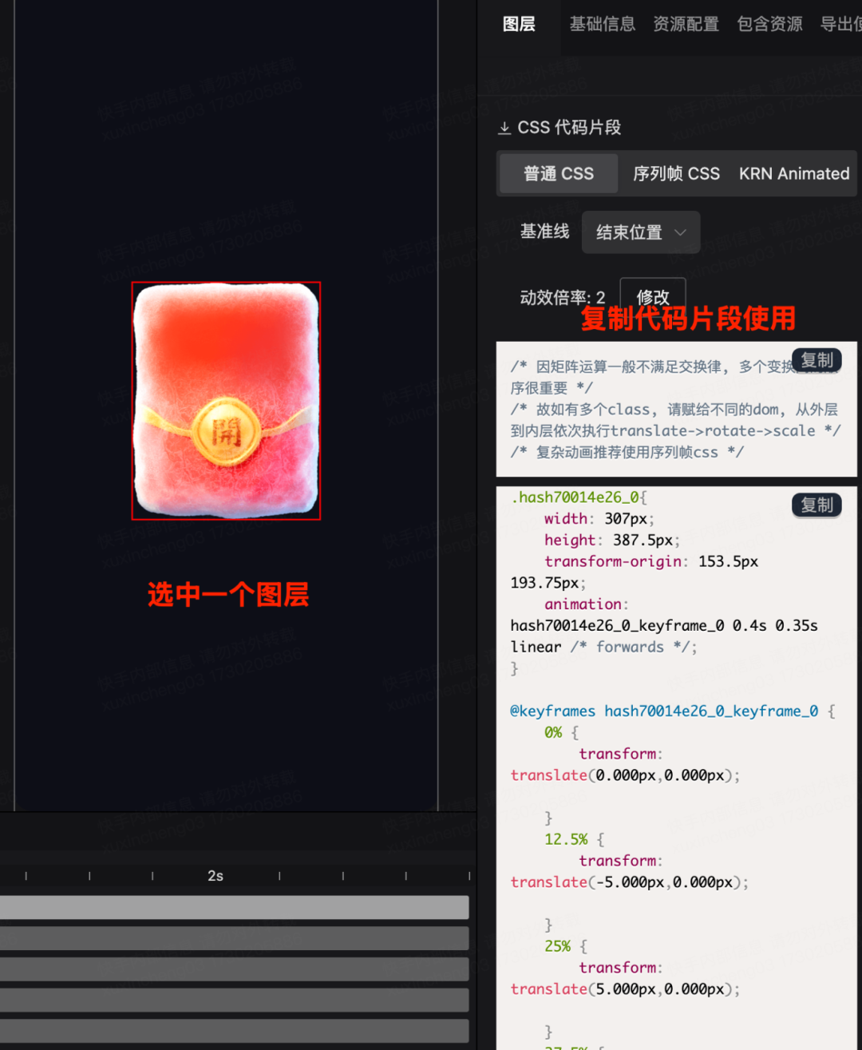Select the topmost light gray timeline track bar
This screenshot has width=862, height=1050.
point(234,907)
